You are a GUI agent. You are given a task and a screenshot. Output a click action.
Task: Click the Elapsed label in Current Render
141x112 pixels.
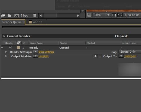(x=122, y=36)
